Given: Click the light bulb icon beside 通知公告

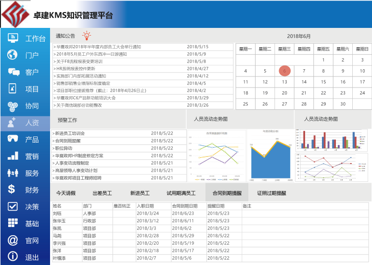Looking at the screenshot, I should pos(87,36).
